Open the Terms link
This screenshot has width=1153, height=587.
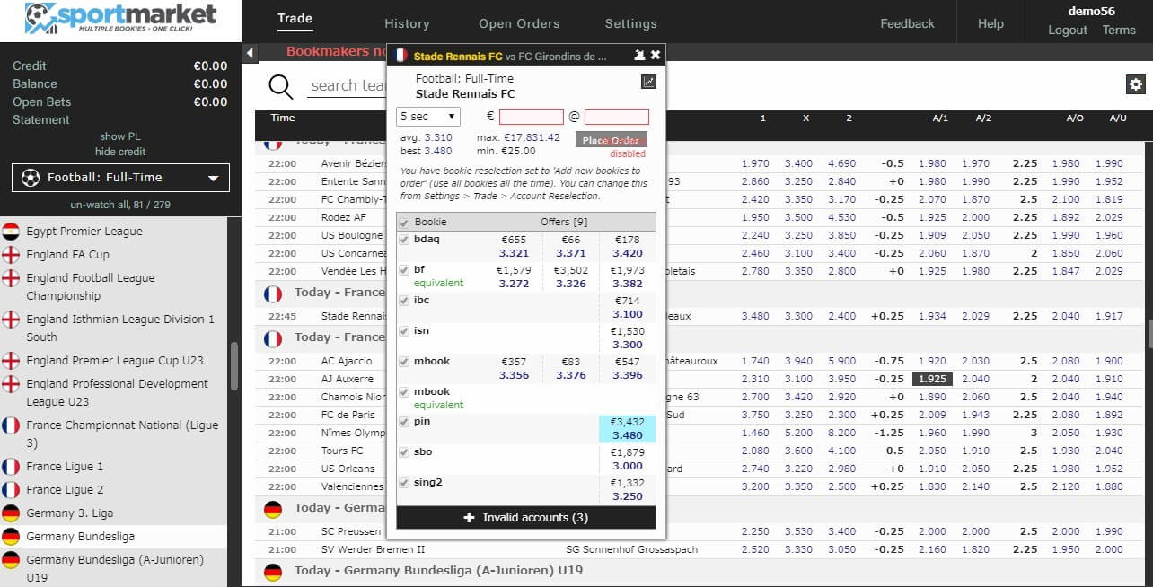coord(1119,31)
